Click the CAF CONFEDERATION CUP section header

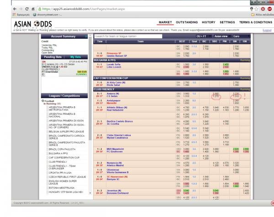[172, 78]
